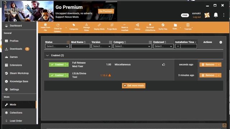Click the Mod Name filter text field

tap(80, 46)
